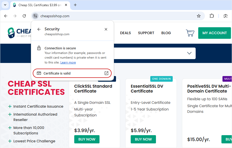Click the Cheap SSL Certificates browser tab
This screenshot has height=148, width=232.
[40, 5]
